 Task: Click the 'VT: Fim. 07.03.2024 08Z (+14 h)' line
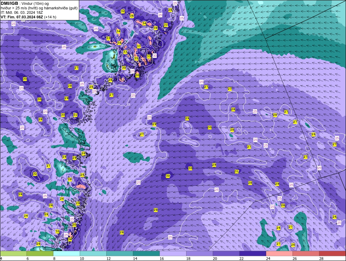point(28,17)
